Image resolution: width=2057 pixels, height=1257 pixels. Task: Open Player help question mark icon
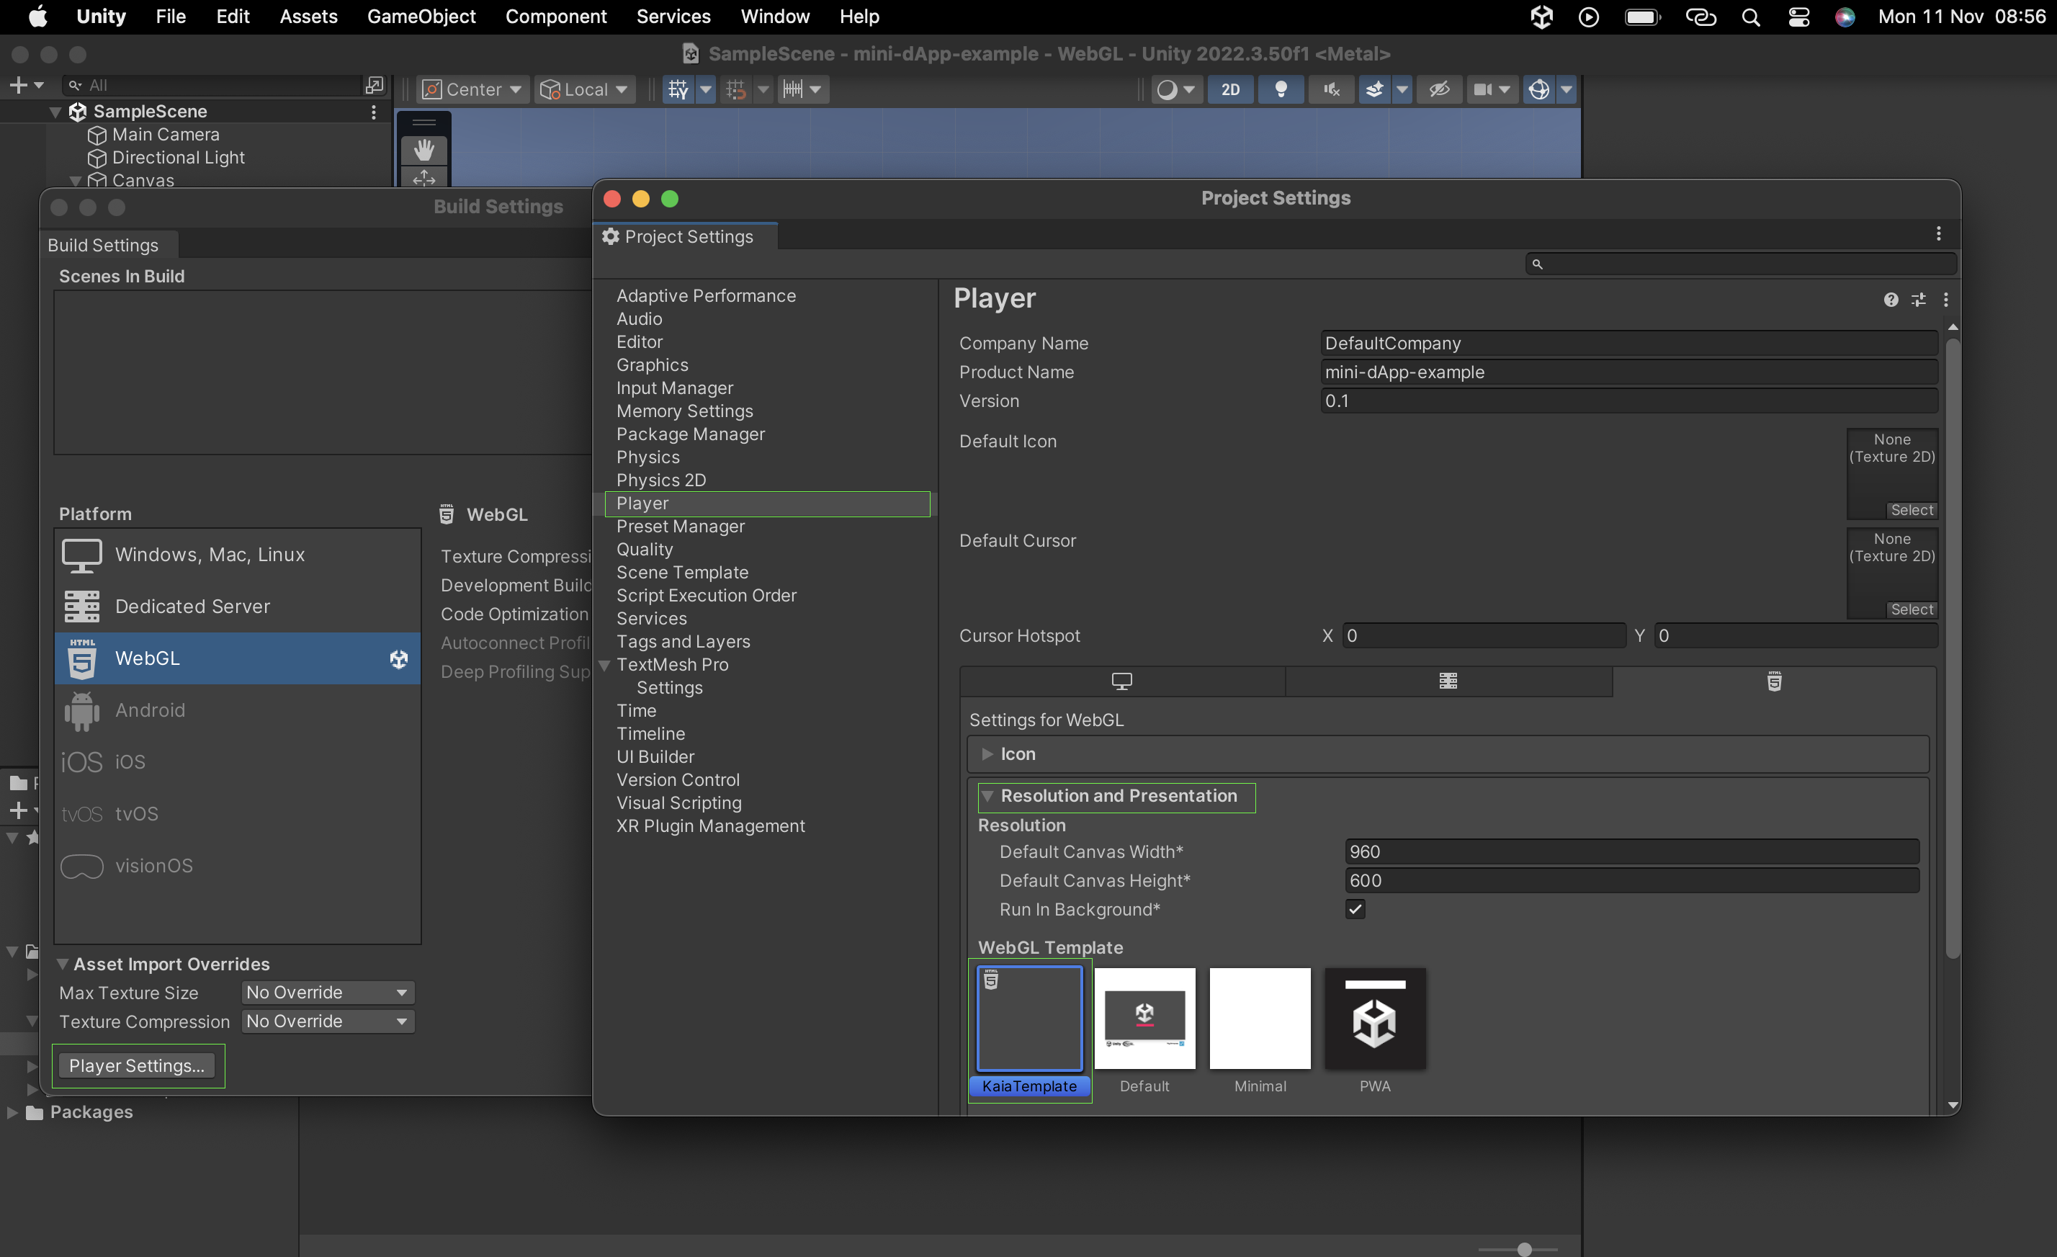(1891, 300)
